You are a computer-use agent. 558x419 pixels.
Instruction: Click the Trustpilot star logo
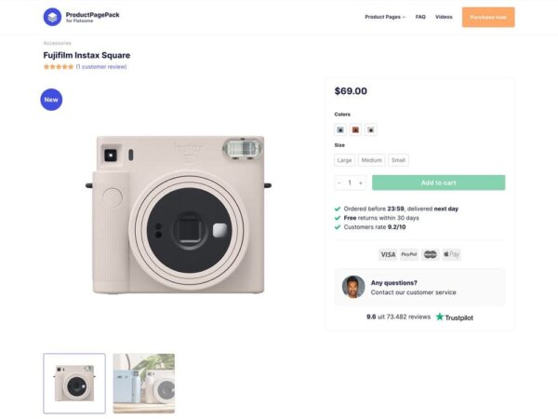pyautogui.click(x=440, y=317)
